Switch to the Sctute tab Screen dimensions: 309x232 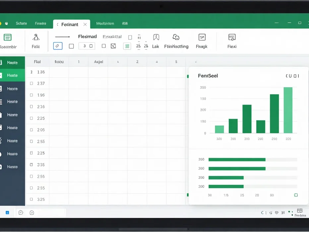(21, 23)
